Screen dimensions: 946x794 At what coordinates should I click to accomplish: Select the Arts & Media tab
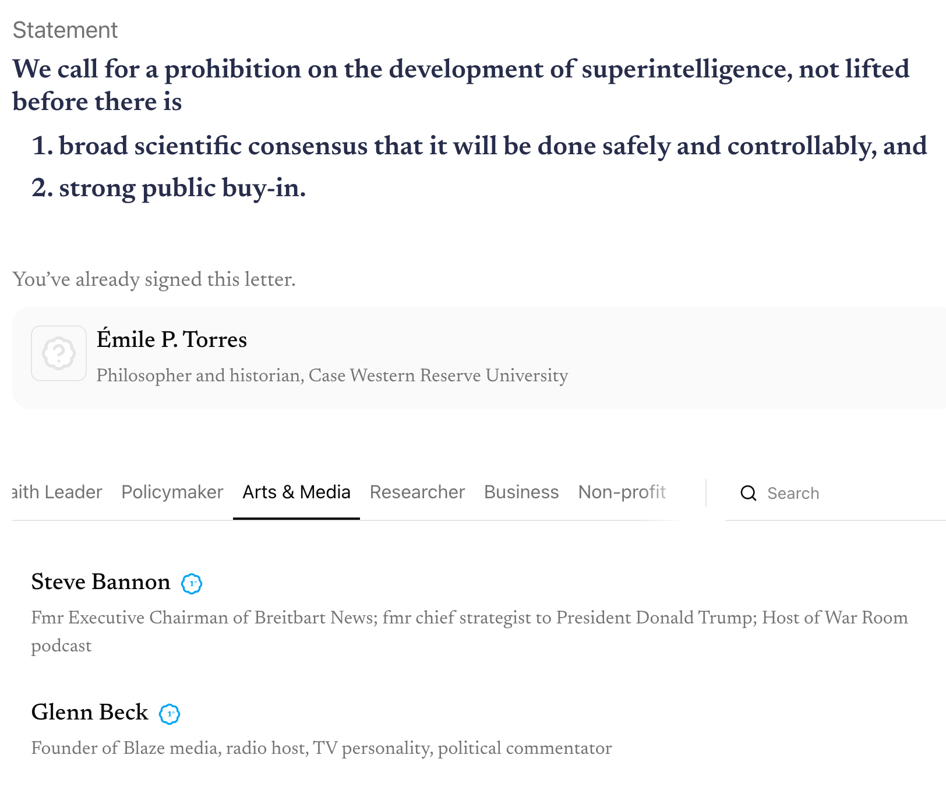tap(296, 492)
